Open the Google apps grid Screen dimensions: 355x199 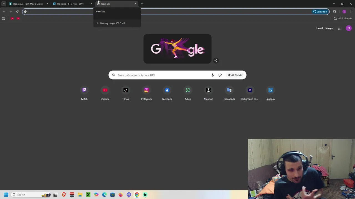coord(340,28)
